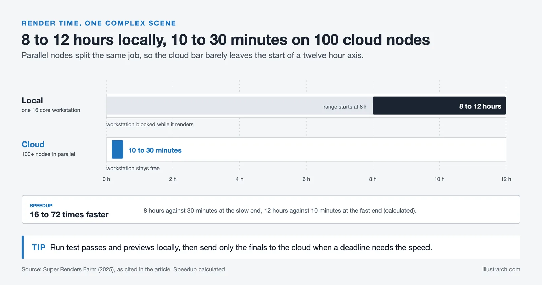
Task: Click the dark '8 to 12 hours' bar
Action: [x=439, y=106]
